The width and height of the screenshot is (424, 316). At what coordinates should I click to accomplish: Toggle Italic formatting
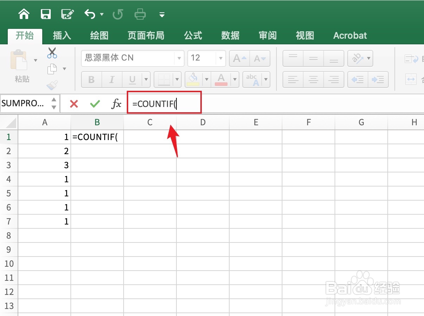(112, 79)
